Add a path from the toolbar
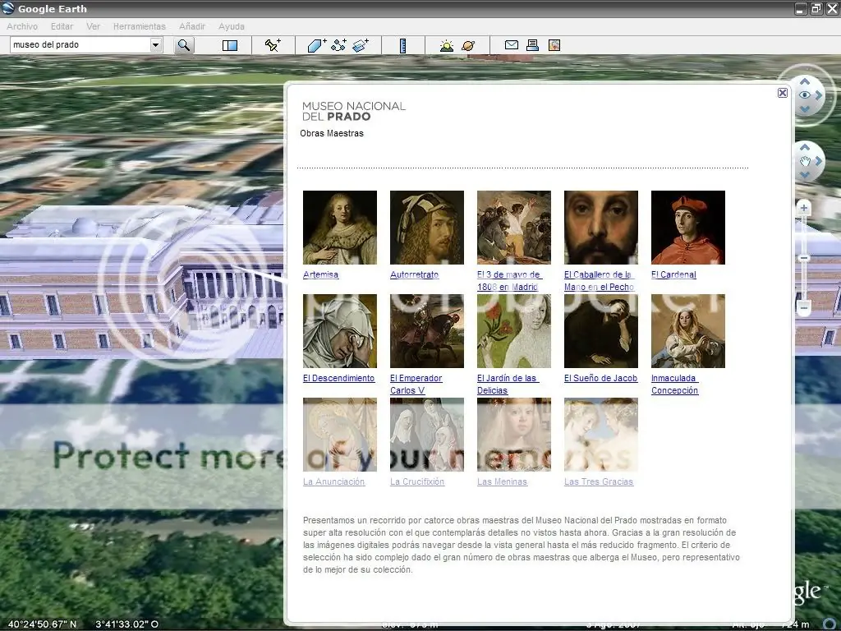This screenshot has height=631, width=841. pyautogui.click(x=338, y=45)
